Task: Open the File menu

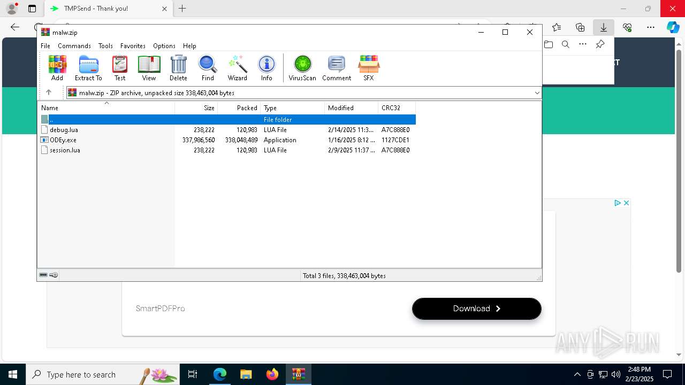Action: coord(45,46)
